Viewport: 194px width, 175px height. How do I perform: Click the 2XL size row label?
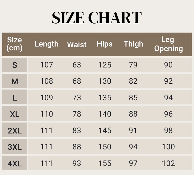click(15, 131)
